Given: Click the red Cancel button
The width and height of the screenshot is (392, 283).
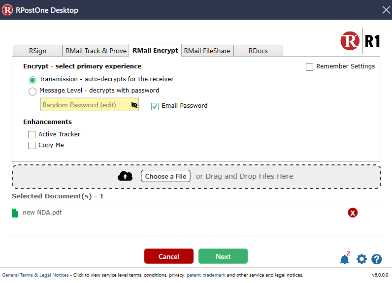Looking at the screenshot, I should (169, 256).
